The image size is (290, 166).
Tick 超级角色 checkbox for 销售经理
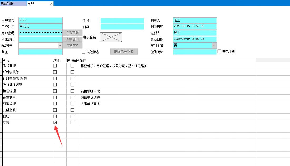tap(72, 91)
